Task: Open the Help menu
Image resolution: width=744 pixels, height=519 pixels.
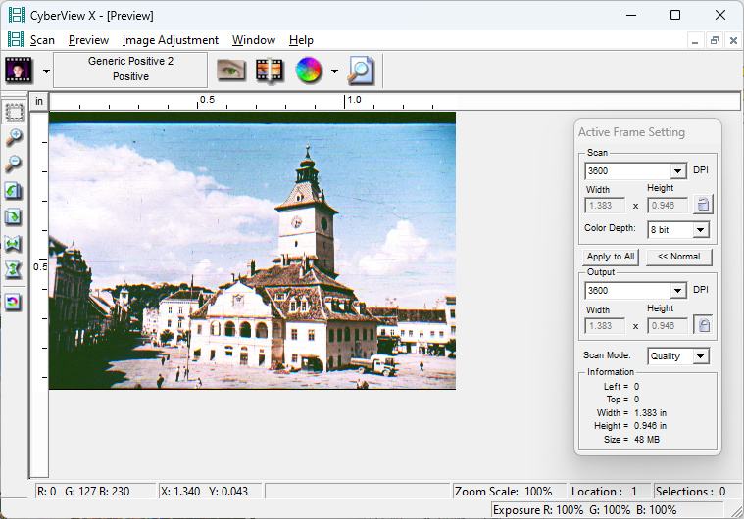Action: (301, 40)
